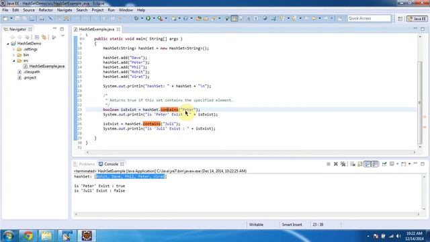Click Remove All Terminated Launches icon
The image size is (430, 242).
coord(343,164)
